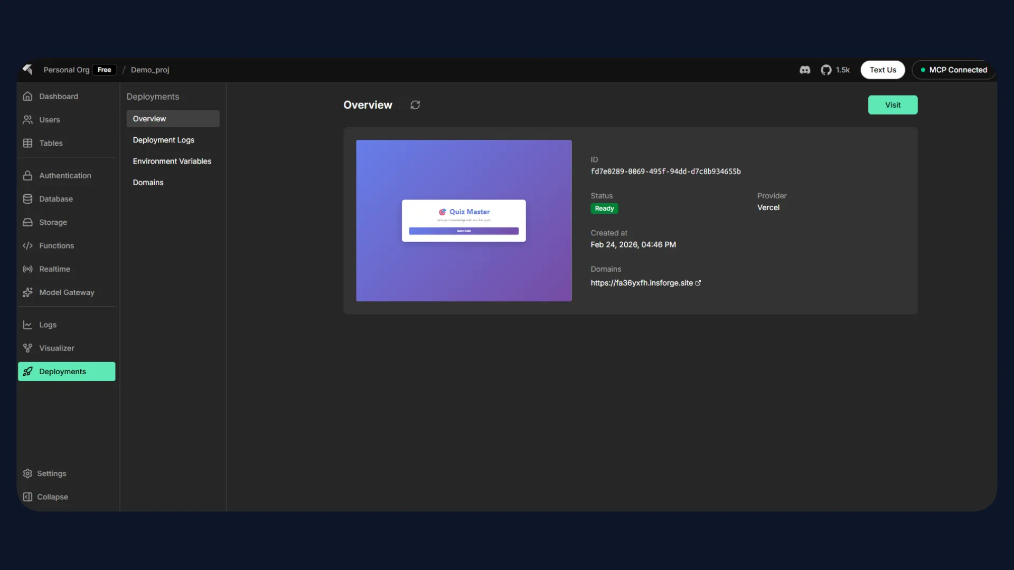The width and height of the screenshot is (1014, 570).
Task: Select the Storage section
Action: click(53, 222)
